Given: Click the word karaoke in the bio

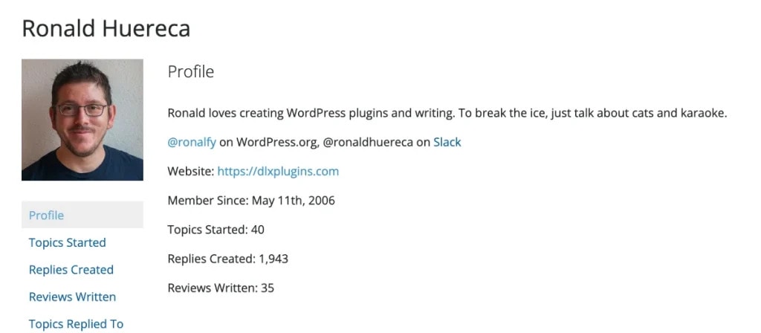Looking at the screenshot, I should tap(706, 114).
